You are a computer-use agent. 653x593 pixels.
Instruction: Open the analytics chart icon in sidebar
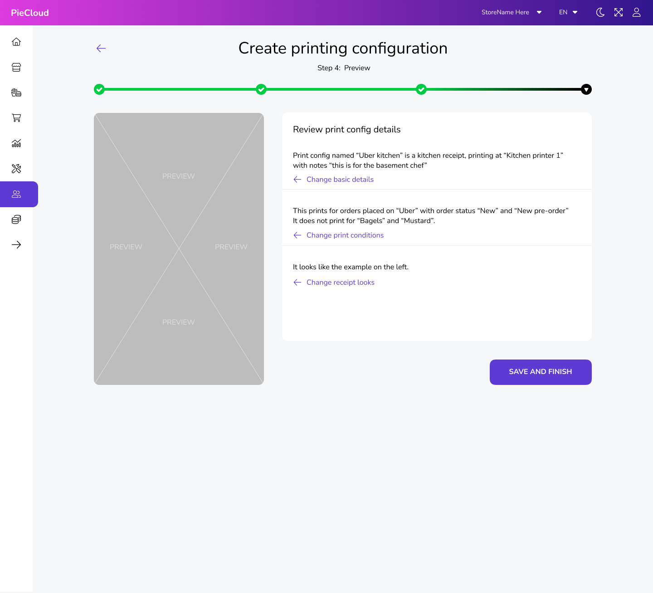(16, 144)
